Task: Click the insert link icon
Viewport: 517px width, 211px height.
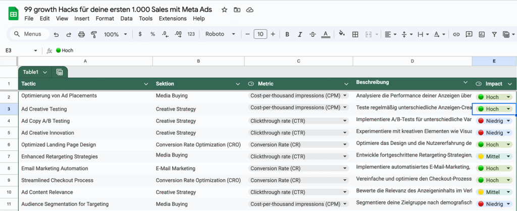Action: point(456,34)
